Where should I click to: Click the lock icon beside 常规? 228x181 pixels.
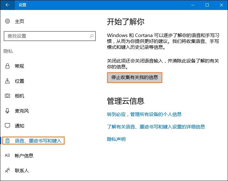[x=7, y=66]
